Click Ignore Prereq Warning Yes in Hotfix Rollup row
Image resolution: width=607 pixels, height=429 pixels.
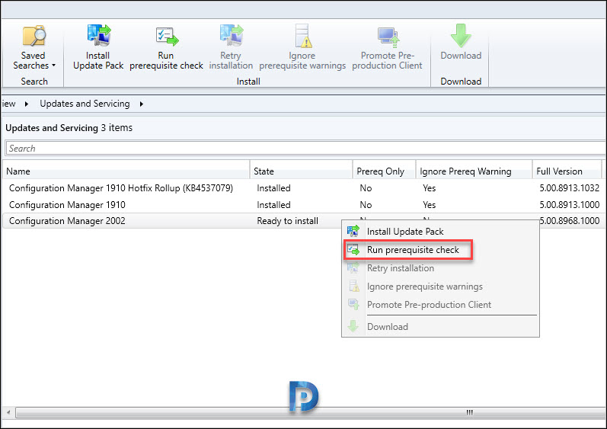tap(430, 188)
